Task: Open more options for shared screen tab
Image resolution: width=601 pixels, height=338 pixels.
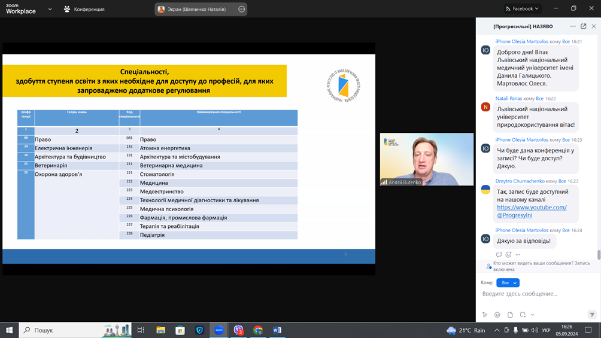Action: (x=241, y=9)
